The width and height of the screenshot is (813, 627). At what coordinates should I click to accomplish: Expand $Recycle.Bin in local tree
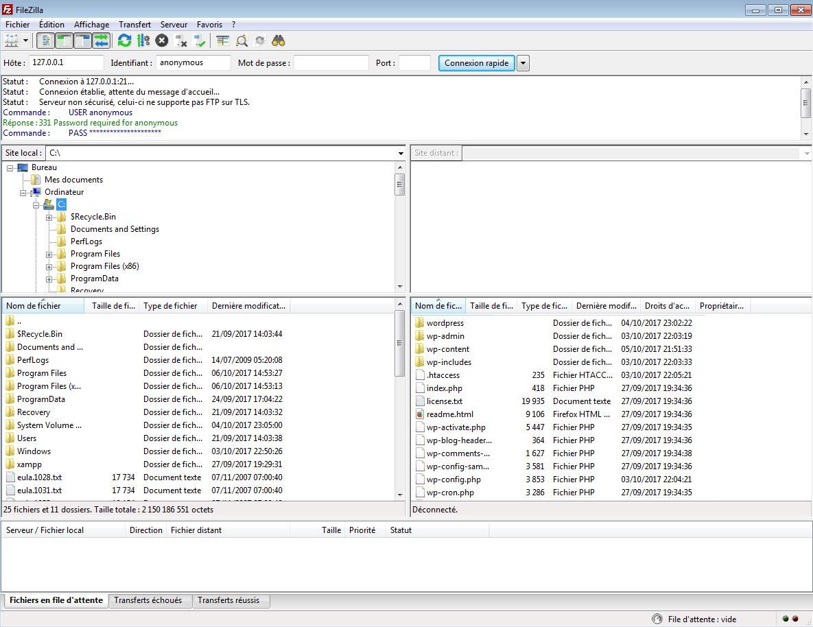tap(49, 218)
